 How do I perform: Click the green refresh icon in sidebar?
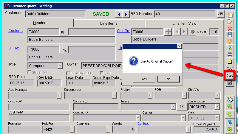point(230,114)
